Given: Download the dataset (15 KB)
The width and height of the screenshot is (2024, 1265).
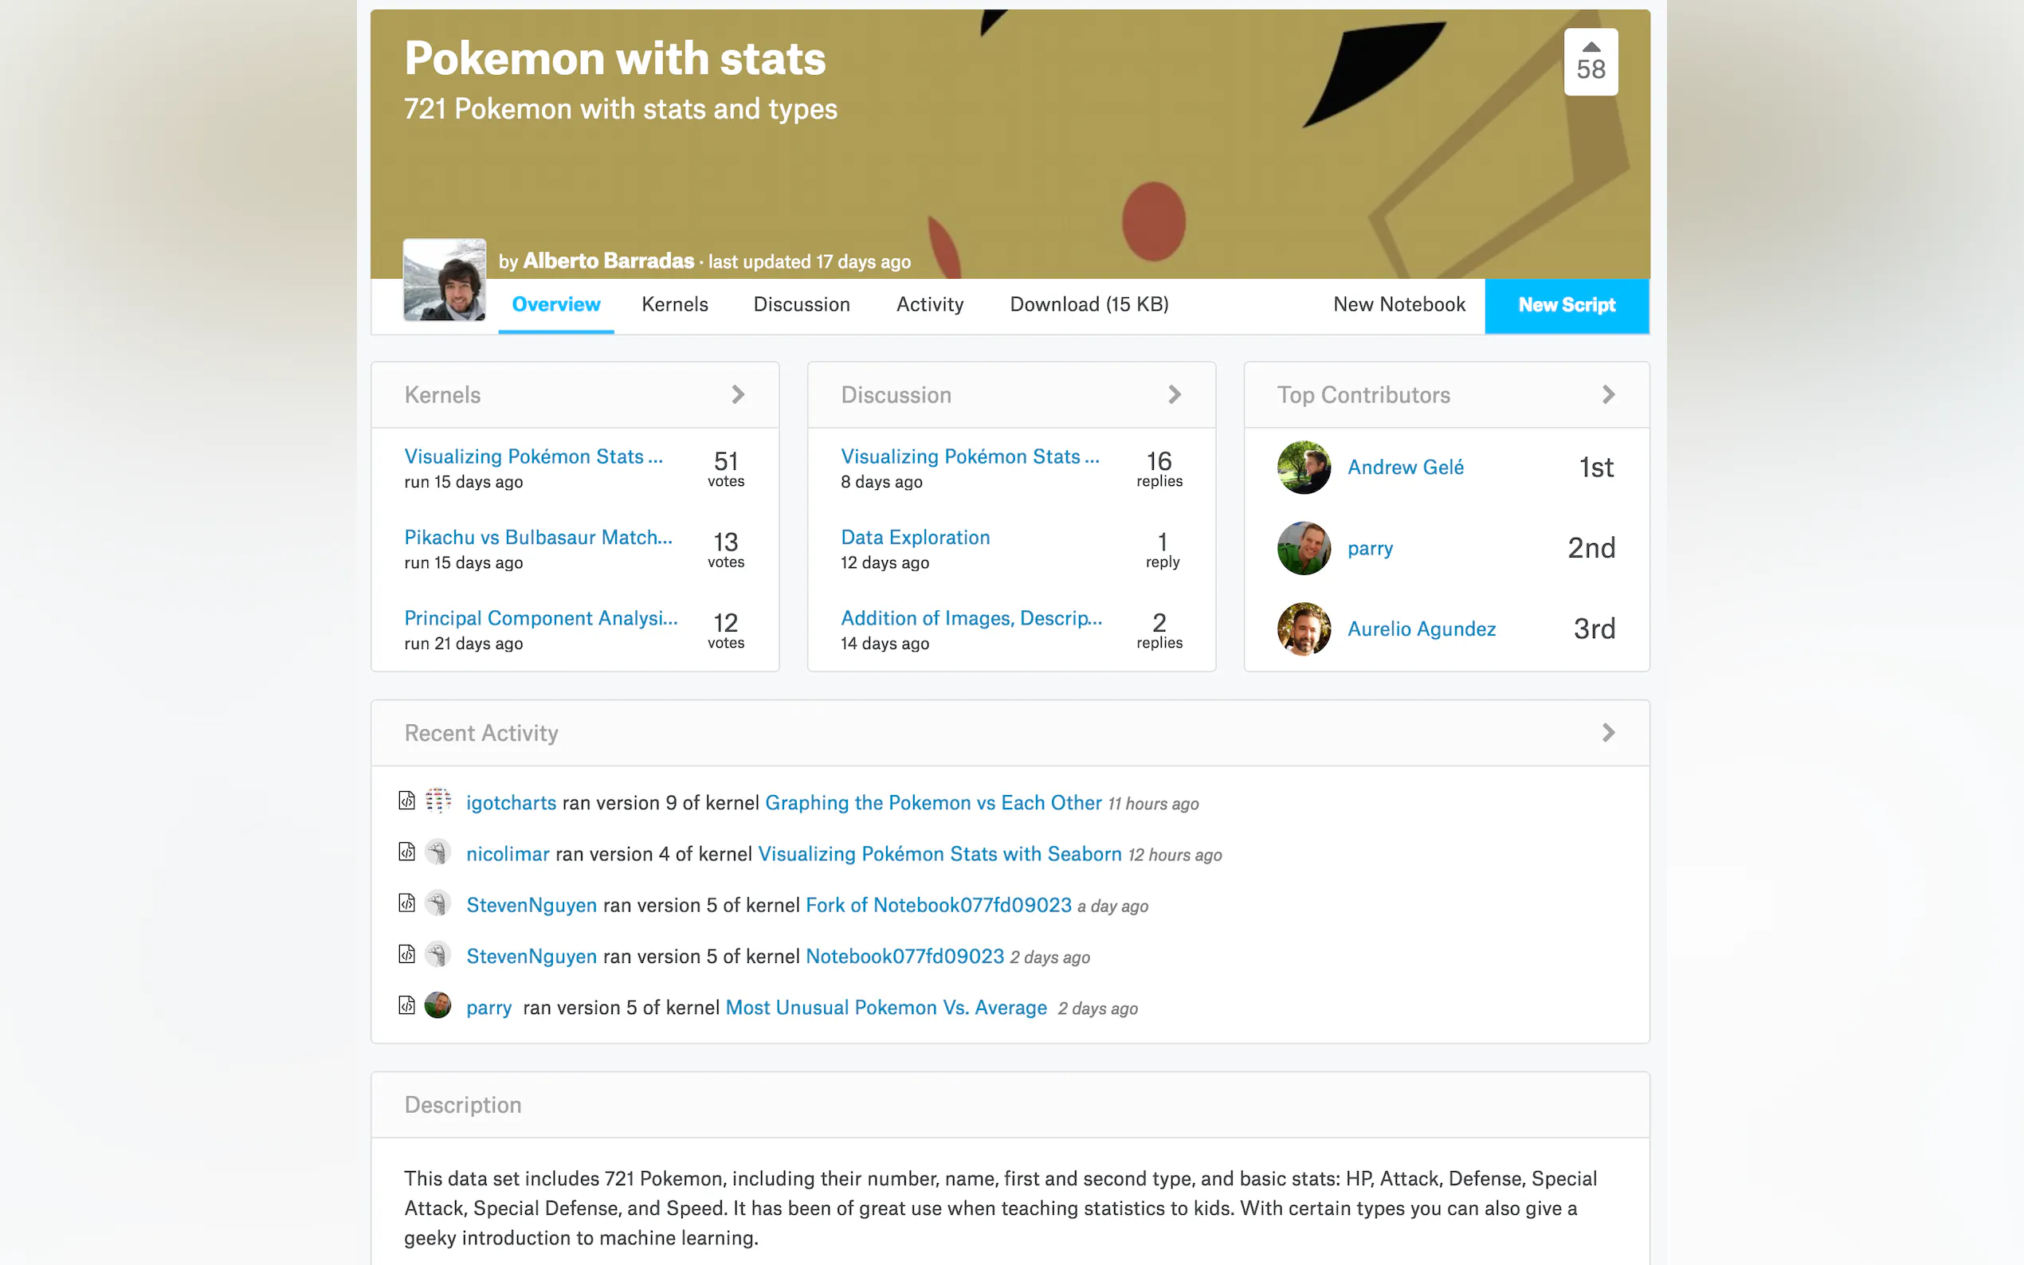Looking at the screenshot, I should click(1088, 304).
